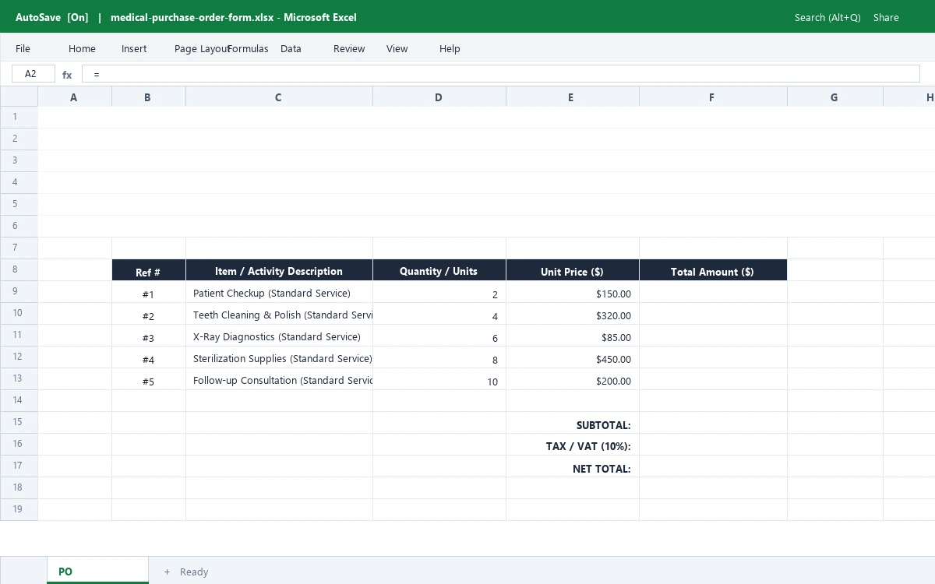This screenshot has width=935, height=584.
Task: Select the #5 reference cell
Action: tap(148, 379)
